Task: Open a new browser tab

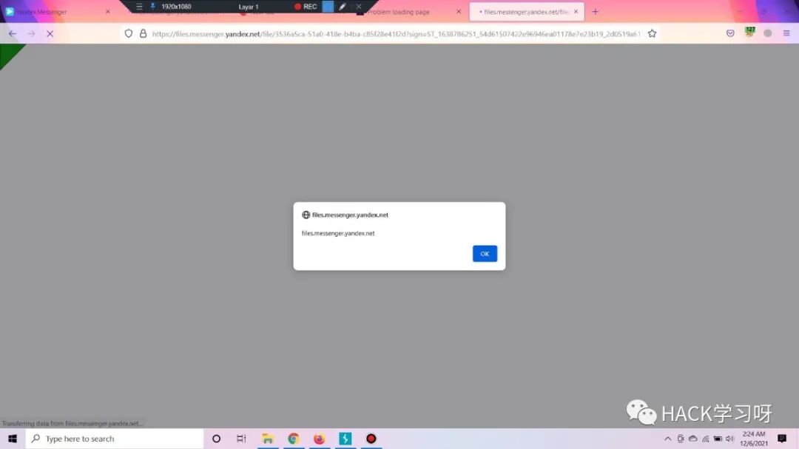Action: (x=595, y=12)
